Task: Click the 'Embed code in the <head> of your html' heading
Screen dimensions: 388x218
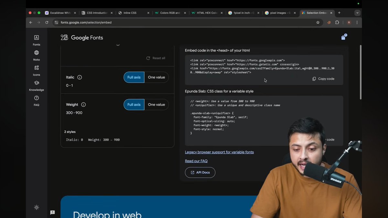Action: pos(217,50)
